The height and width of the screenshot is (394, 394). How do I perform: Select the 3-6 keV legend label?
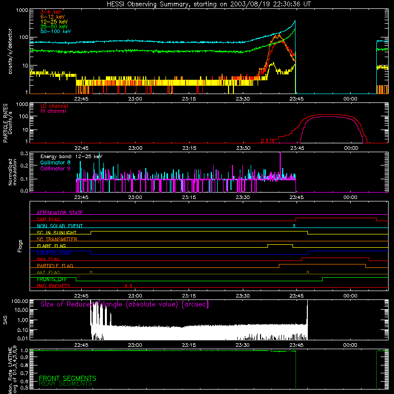(51, 12)
